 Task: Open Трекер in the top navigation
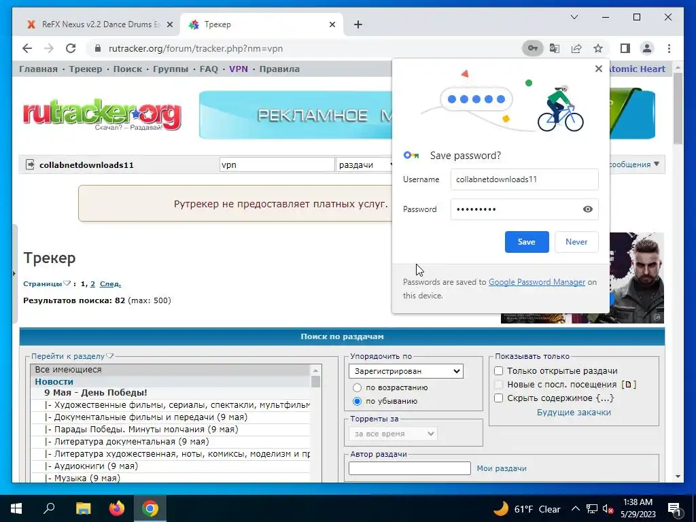pos(85,69)
